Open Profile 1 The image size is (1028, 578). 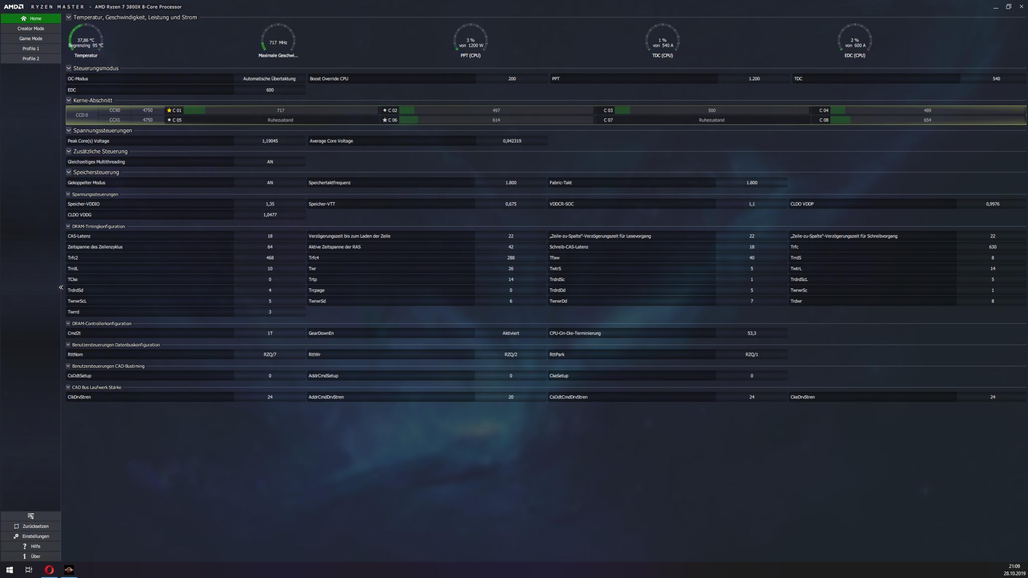[31, 49]
